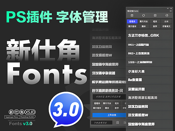This screenshot has width=175, height=131.
Task: Select the 锐字潮牌 font row ending 闪
Action: coord(108,91)
